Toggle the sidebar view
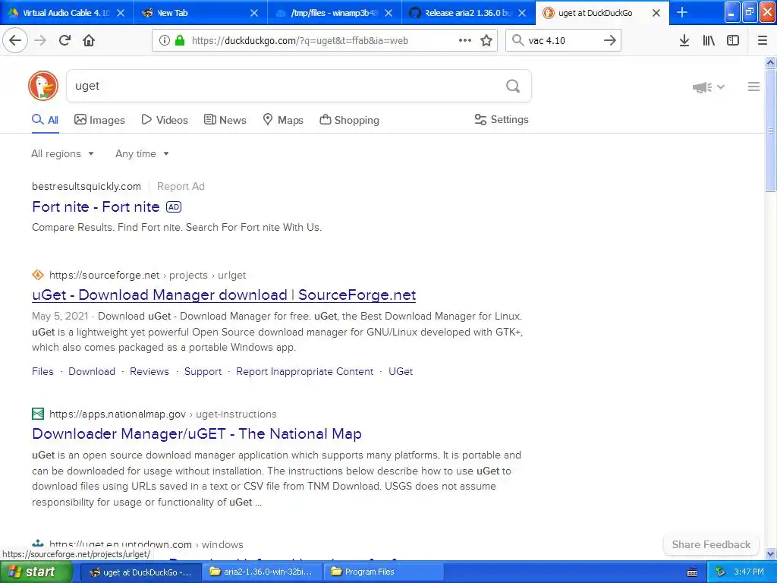The height and width of the screenshot is (583, 777). pyautogui.click(x=733, y=40)
